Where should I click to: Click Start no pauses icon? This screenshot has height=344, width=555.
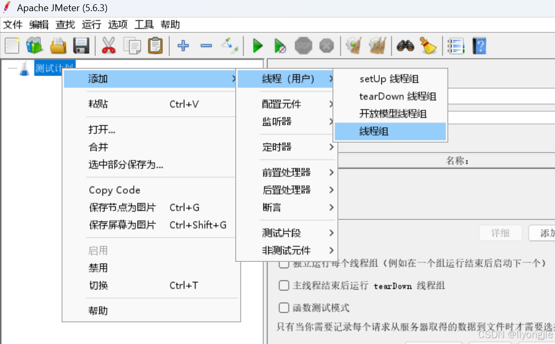(279, 46)
